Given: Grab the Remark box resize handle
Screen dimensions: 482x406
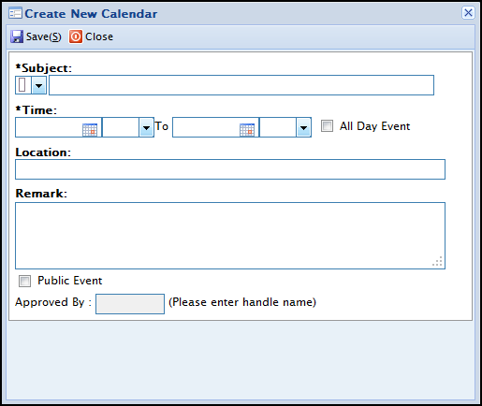Looking at the screenshot, I should pos(437,261).
